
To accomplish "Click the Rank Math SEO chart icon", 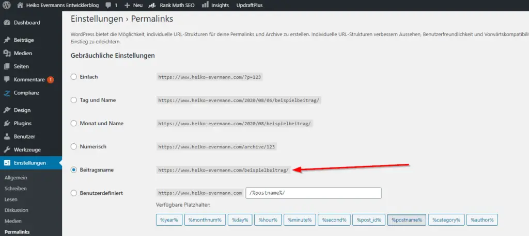I will 152,5.
